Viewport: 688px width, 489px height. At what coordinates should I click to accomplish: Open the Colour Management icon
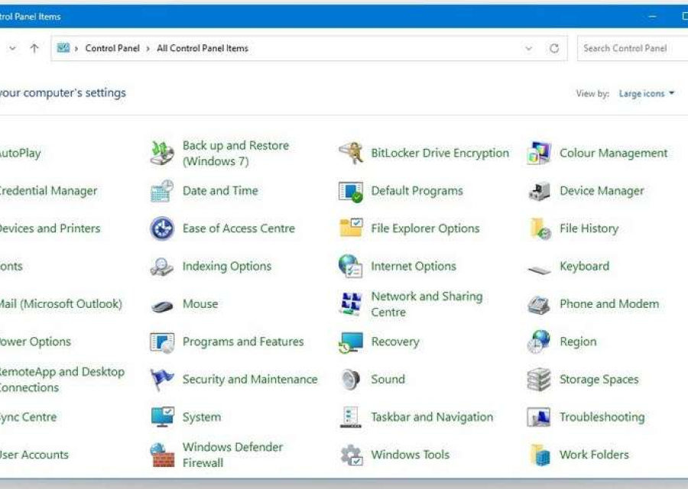click(539, 153)
